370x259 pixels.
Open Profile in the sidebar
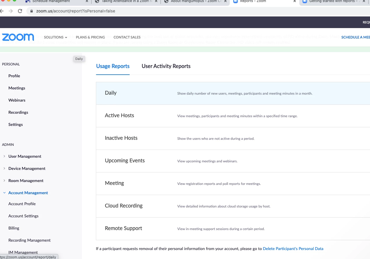[x=14, y=76]
